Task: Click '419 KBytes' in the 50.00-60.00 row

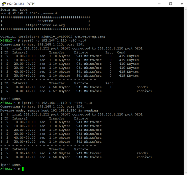Action: click(129, 75)
